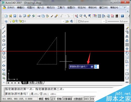Image resolution: width=131 pixels, height=102 pixels.
Task: Select the Rotate modify tool
Action: (x=127, y=53)
